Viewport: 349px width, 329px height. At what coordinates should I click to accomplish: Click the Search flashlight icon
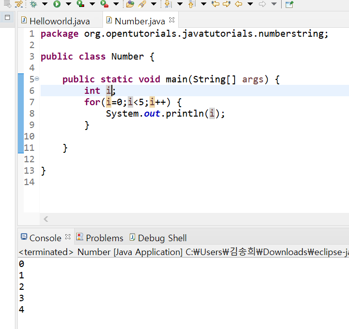click(142, 4)
